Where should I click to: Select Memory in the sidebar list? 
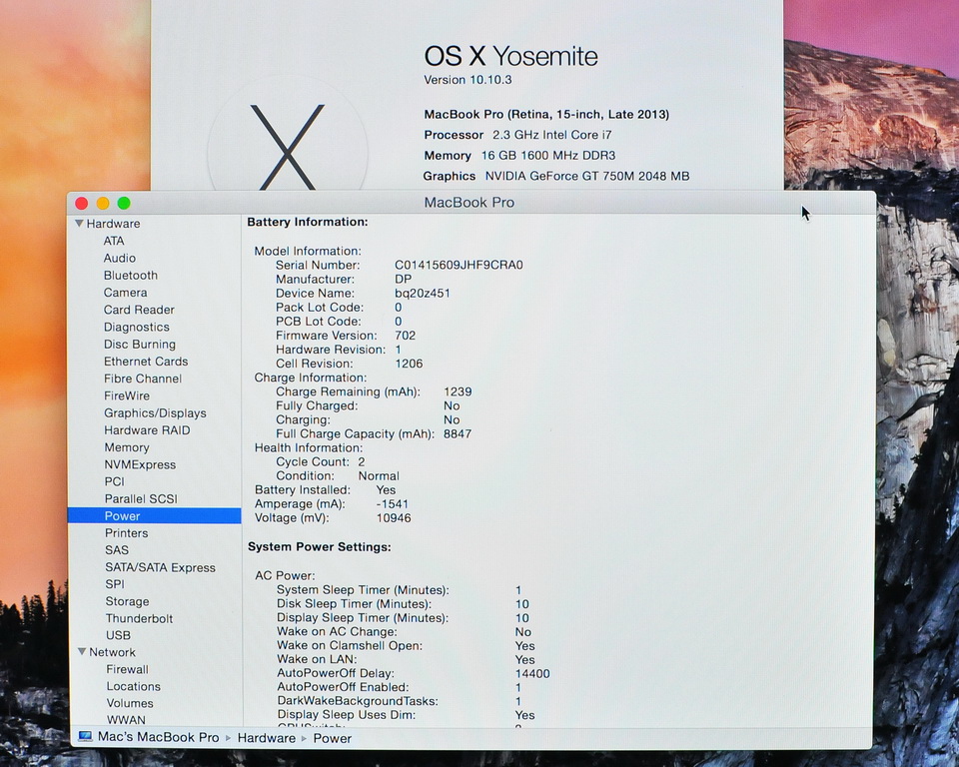tap(127, 447)
